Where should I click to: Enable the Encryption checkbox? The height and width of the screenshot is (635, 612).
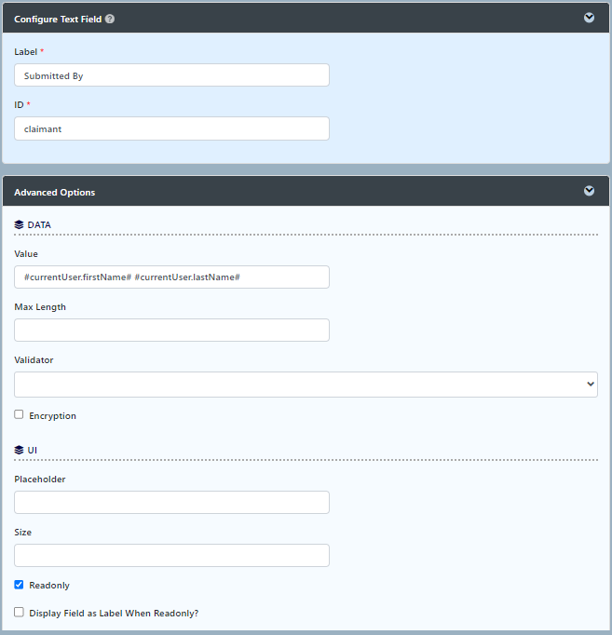[x=19, y=414]
